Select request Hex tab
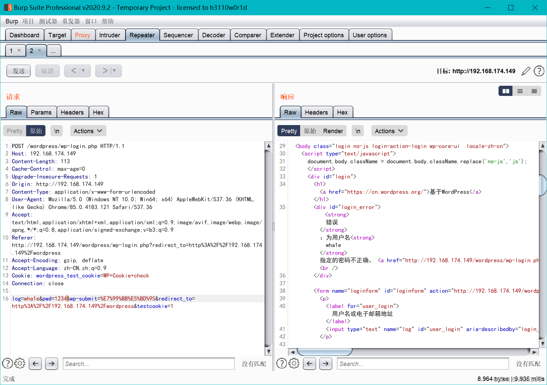The width and height of the screenshot is (547, 385). [x=98, y=113]
